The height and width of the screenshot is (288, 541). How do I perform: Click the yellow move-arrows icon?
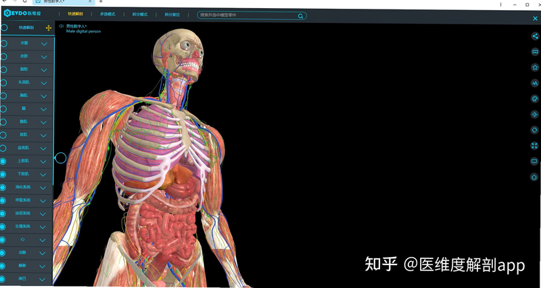49,28
